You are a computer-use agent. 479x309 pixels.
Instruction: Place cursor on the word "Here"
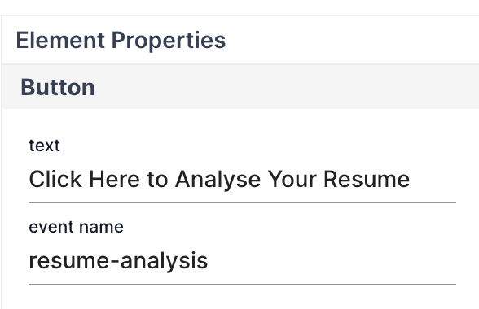pos(115,180)
